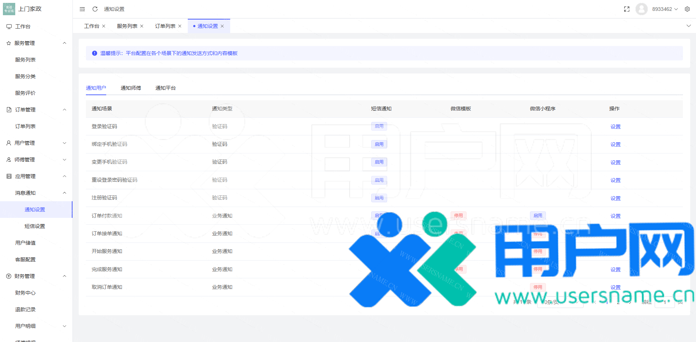This screenshot has height=342, width=696.
Task: Toggle 微信小程序 启用 tag for 订单付款通知
Action: point(538,216)
